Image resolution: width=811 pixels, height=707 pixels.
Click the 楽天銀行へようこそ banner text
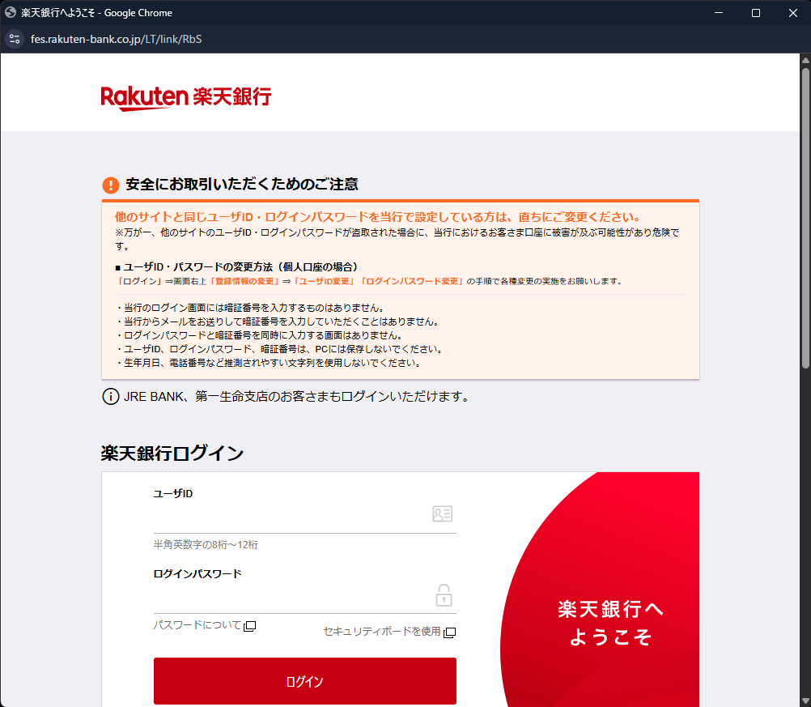tap(611, 623)
